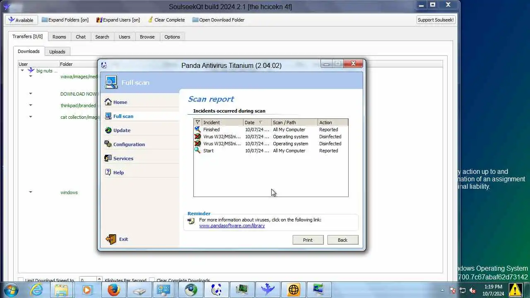Switch to the Chat tab
Viewport: 530px width, 298px height.
81,37
